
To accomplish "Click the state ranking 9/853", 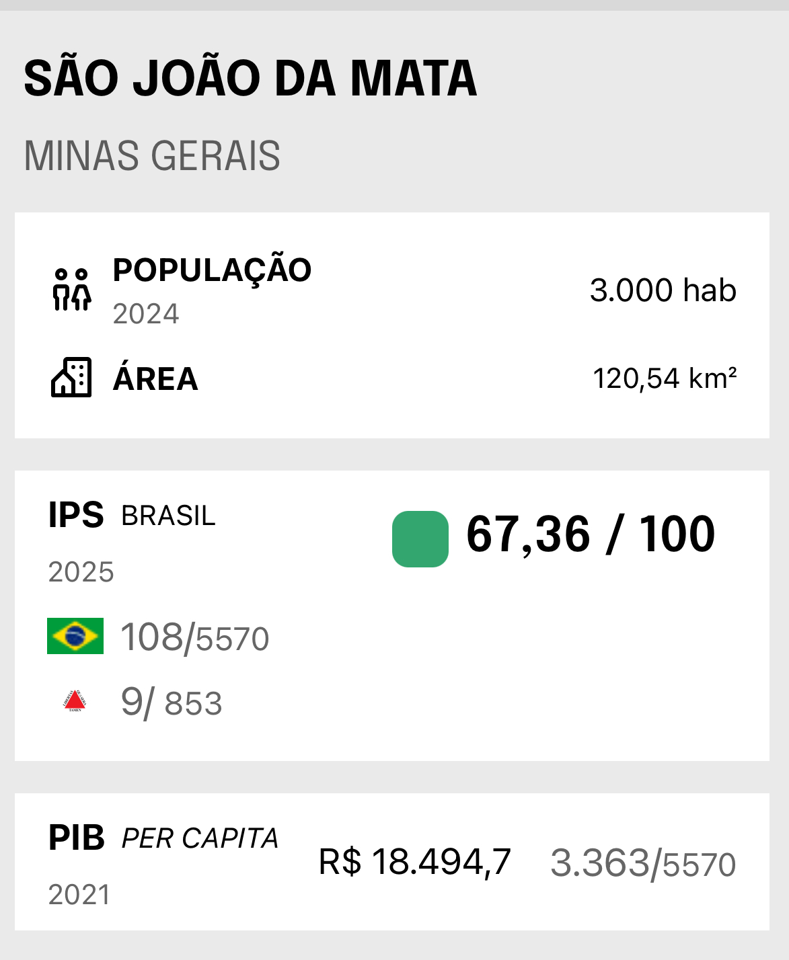I will pos(171,703).
